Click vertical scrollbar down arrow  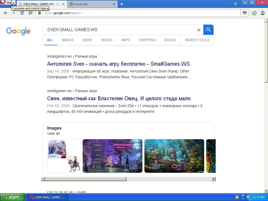point(266,191)
